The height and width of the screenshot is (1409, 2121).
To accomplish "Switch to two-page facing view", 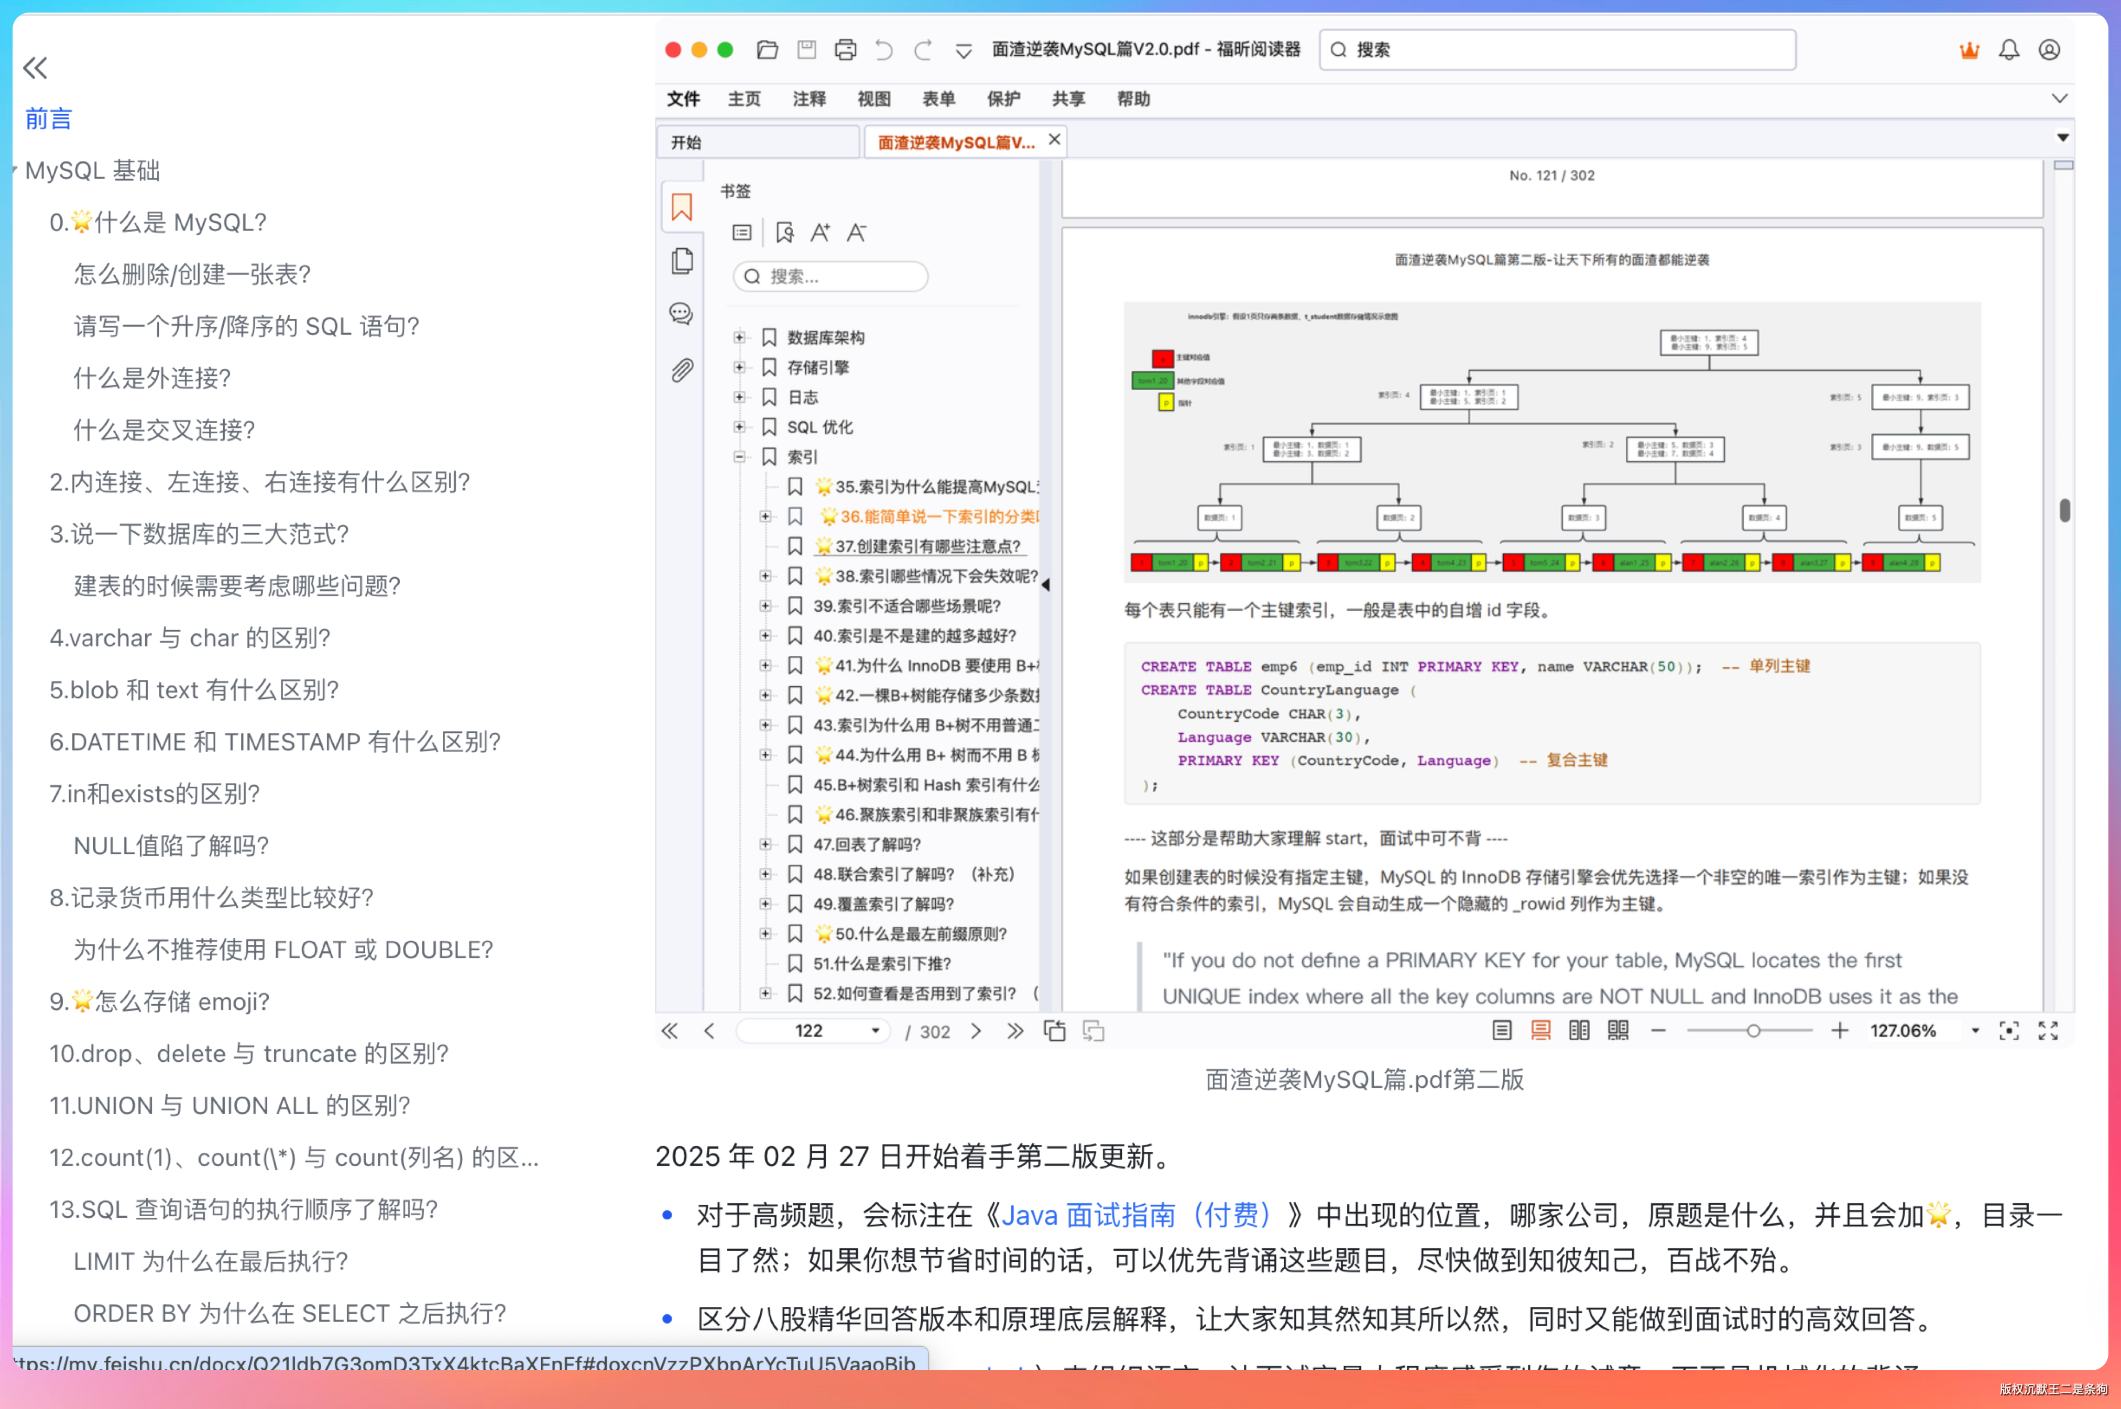I will coord(1579,1031).
